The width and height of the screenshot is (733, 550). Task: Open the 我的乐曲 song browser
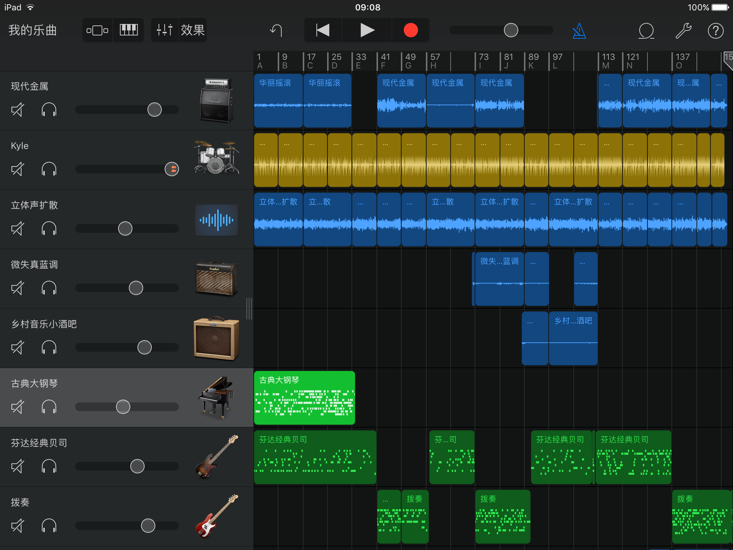click(33, 30)
